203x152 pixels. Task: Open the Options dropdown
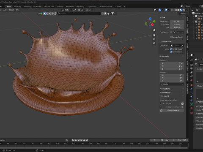[x=184, y=14]
